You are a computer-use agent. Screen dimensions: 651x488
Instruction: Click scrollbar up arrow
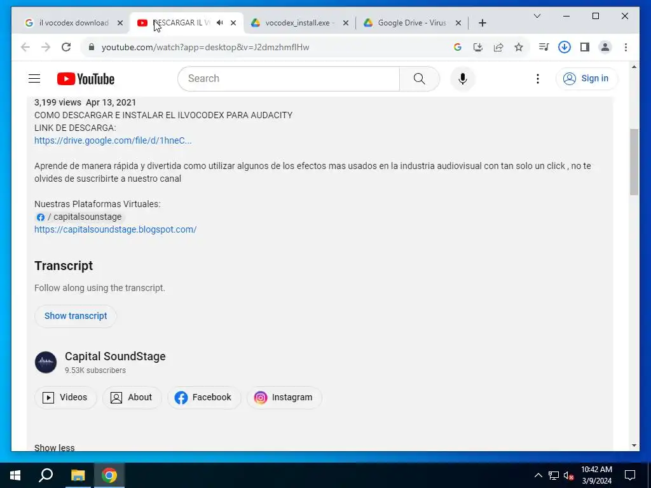tap(634, 67)
